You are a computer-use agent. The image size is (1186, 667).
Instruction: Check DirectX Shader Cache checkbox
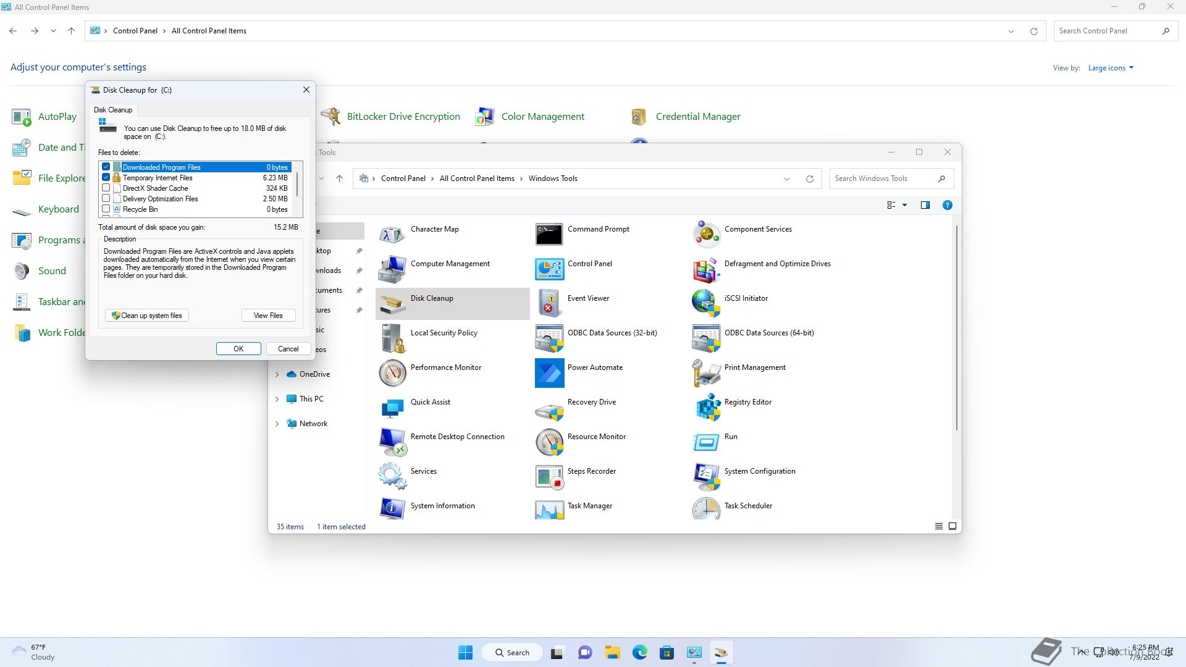pos(106,188)
